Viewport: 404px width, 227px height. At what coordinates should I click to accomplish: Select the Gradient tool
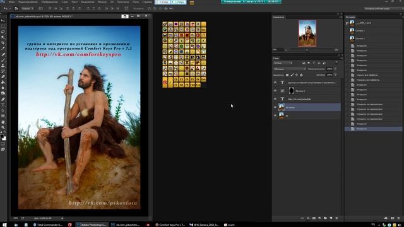click(3, 82)
